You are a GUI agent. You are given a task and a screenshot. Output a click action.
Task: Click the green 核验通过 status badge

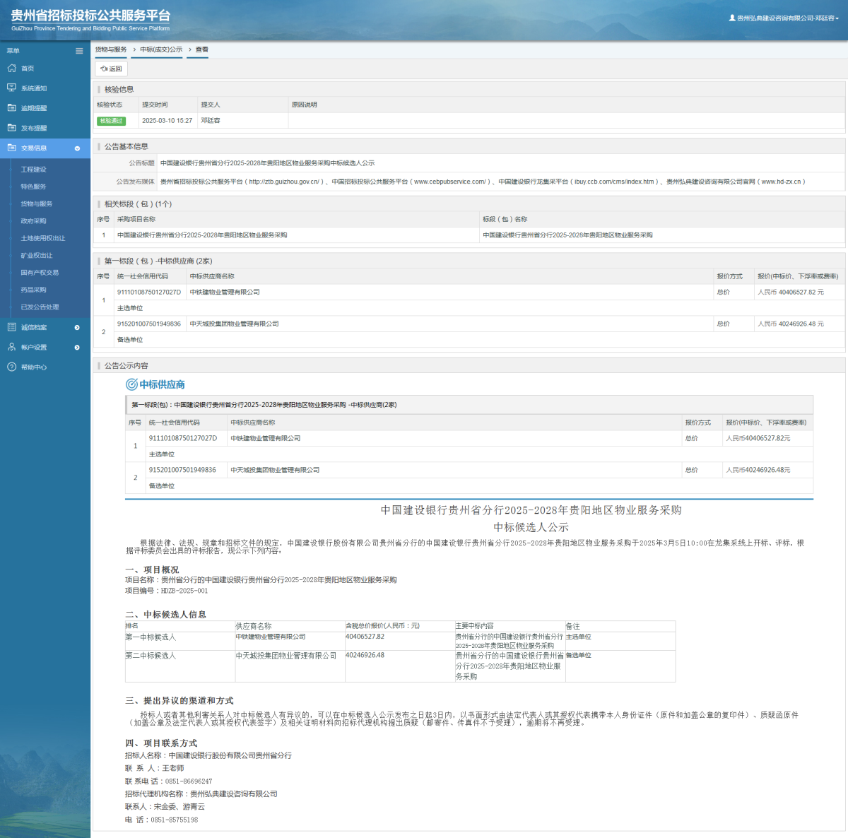[111, 121]
